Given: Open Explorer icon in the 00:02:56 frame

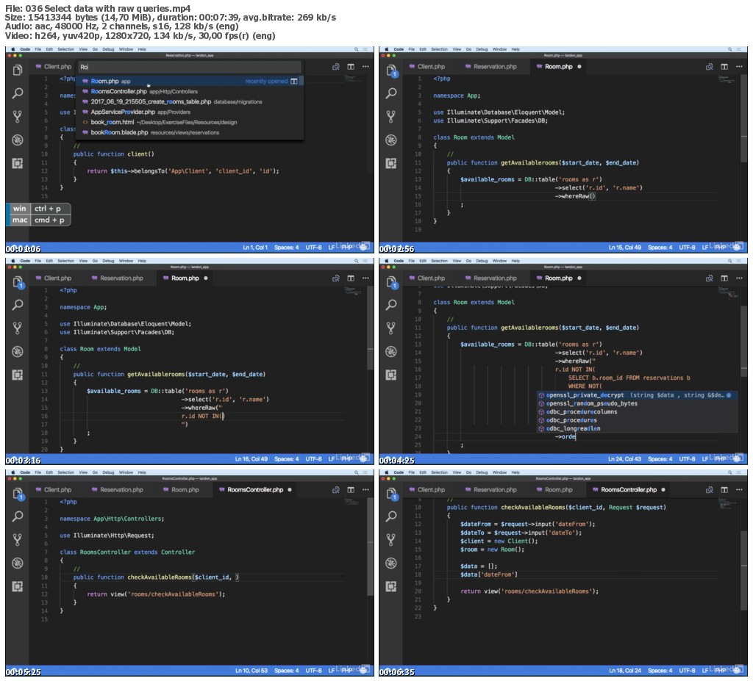Looking at the screenshot, I should click(x=391, y=70).
